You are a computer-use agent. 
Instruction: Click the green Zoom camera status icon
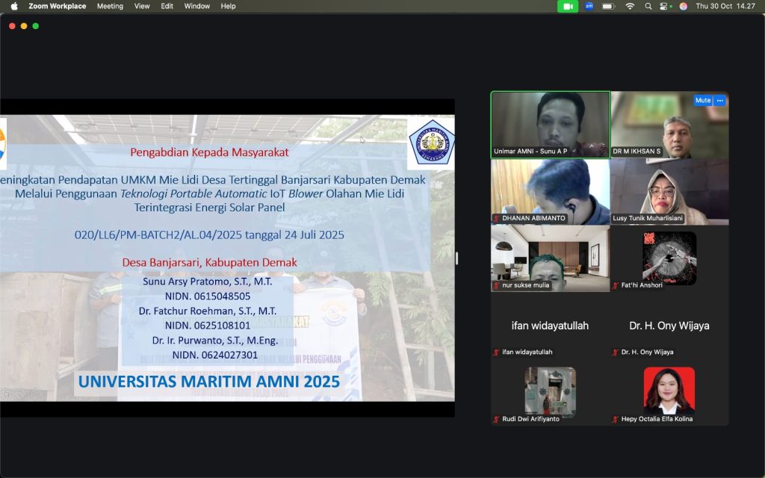point(568,6)
